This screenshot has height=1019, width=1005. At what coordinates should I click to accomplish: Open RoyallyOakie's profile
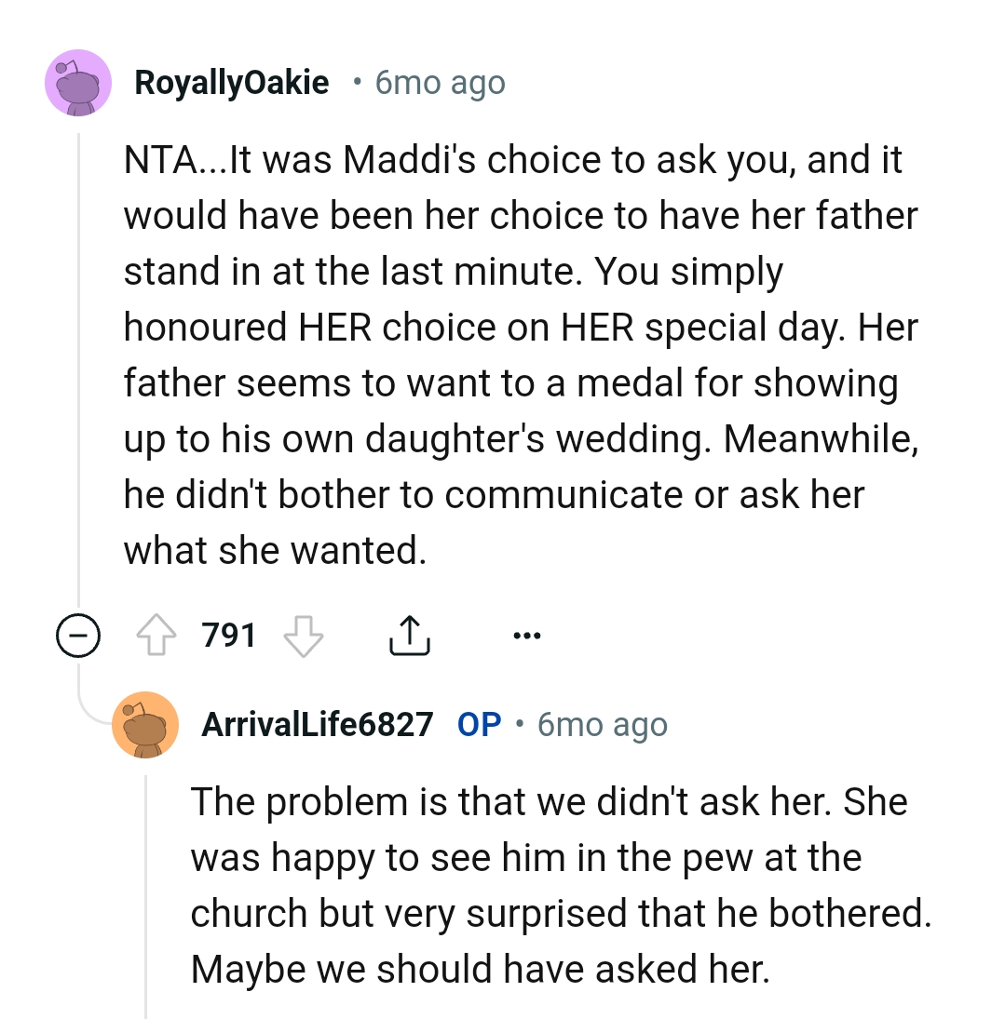coord(232,82)
